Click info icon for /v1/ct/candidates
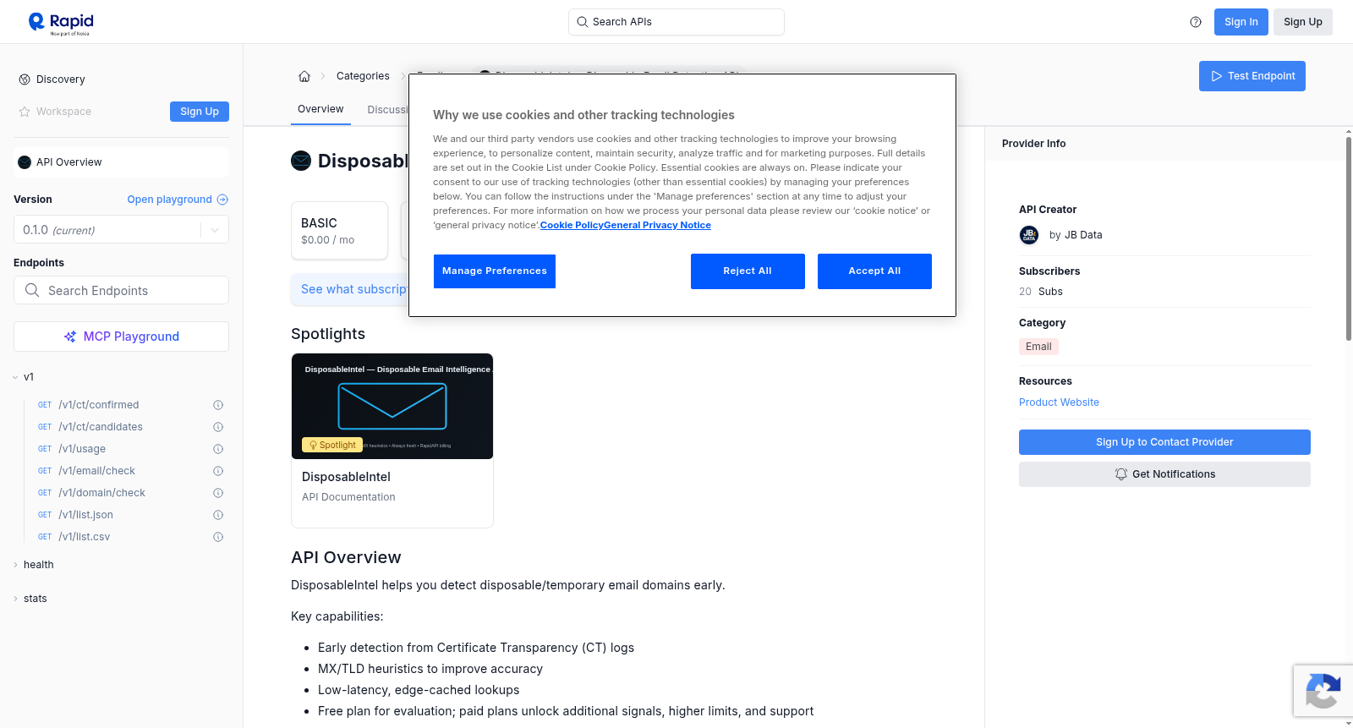This screenshot has height=728, width=1353. point(218,427)
